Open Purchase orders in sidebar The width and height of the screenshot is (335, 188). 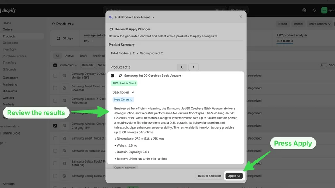tap(14, 56)
